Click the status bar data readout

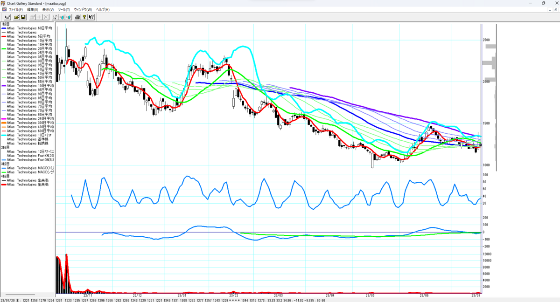pyautogui.click(x=163, y=300)
